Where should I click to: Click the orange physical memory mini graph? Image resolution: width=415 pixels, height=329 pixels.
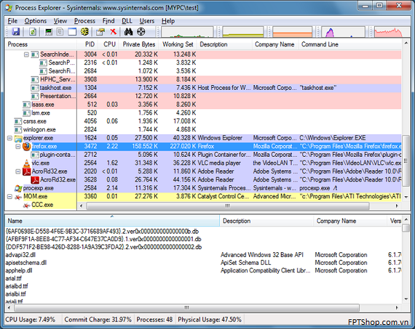[x=293, y=32]
